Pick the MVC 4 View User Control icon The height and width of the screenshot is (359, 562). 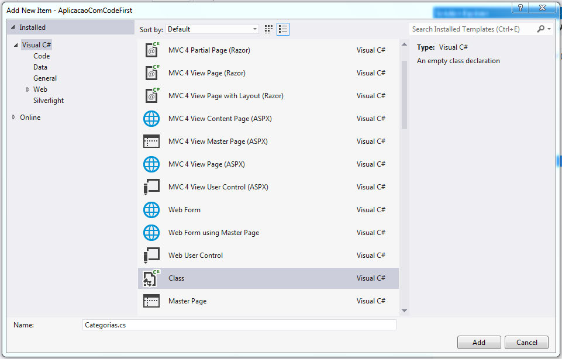tap(151, 187)
